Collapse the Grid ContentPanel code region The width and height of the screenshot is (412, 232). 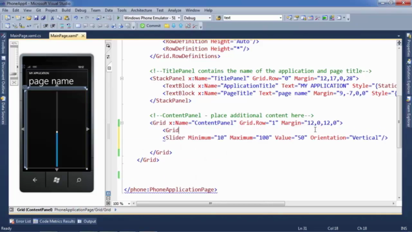122,123
